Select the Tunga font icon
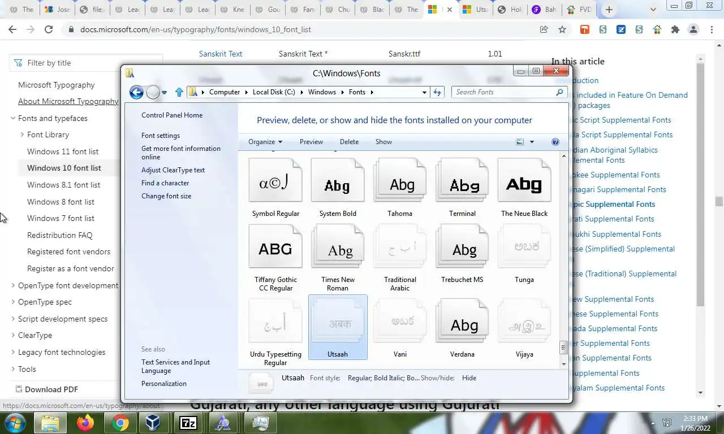Viewport: 724px width, 434px height. tap(524, 246)
